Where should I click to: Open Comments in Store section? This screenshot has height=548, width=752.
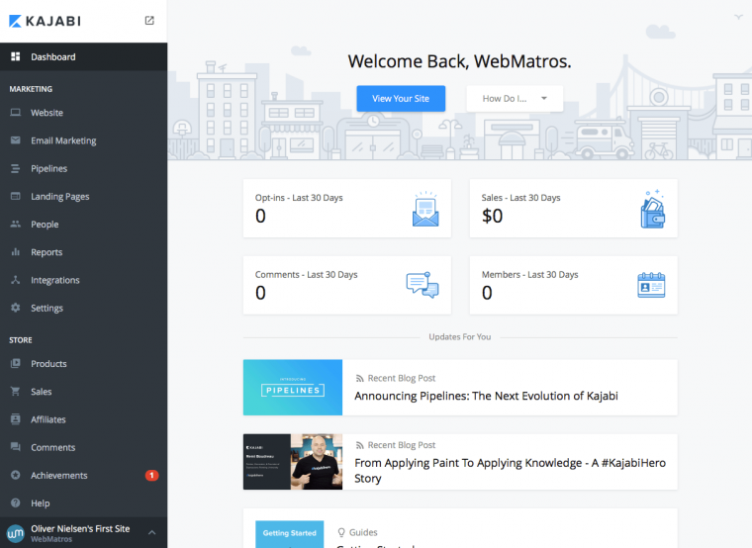click(x=83, y=447)
